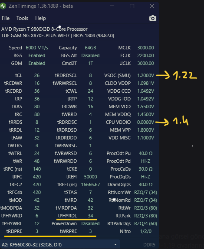Click the CLDO VDDP 1.0981V value

(145, 83)
